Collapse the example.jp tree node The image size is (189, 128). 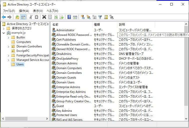(4, 33)
